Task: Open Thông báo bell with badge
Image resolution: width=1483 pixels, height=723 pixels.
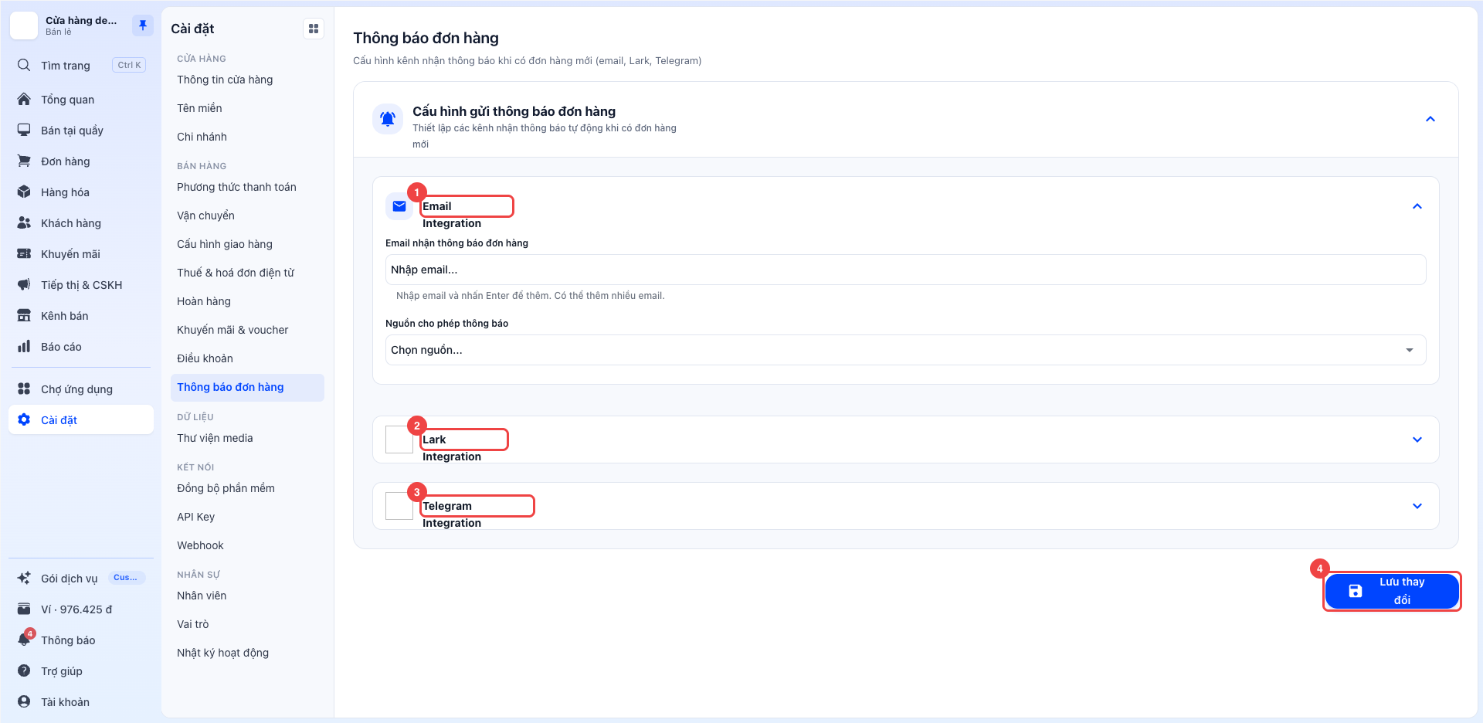Action: click(x=25, y=639)
